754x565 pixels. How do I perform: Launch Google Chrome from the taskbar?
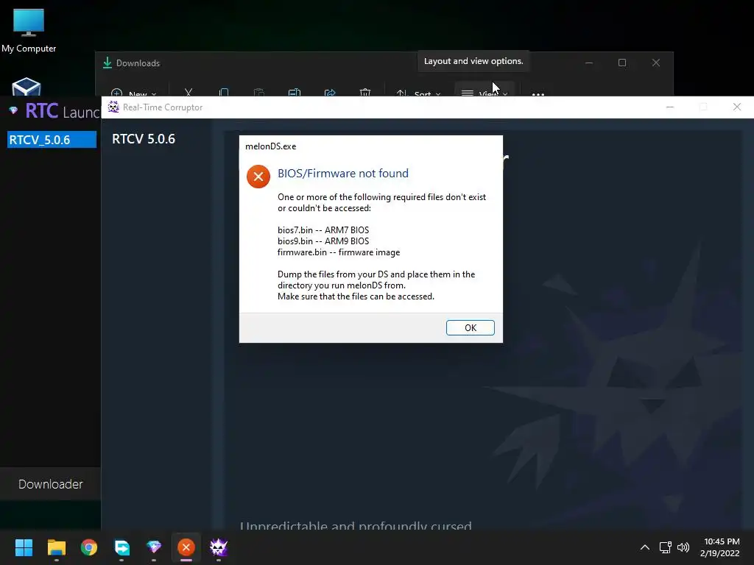tap(89, 547)
